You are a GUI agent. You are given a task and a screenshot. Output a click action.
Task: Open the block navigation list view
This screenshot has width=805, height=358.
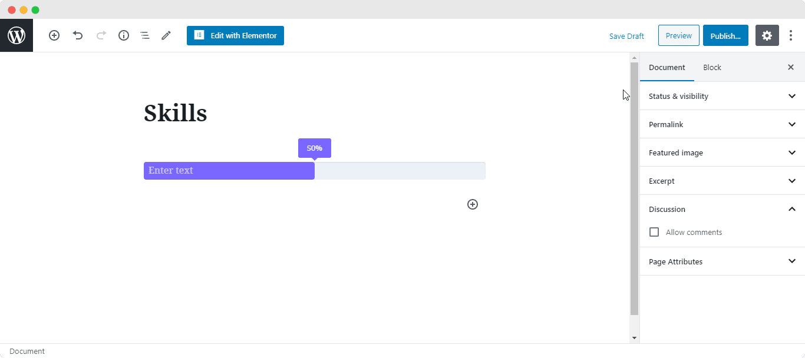(145, 35)
